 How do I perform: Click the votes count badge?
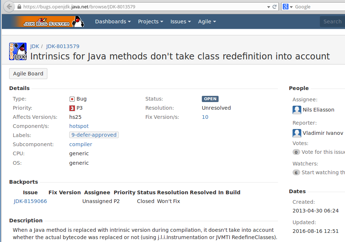(296, 152)
